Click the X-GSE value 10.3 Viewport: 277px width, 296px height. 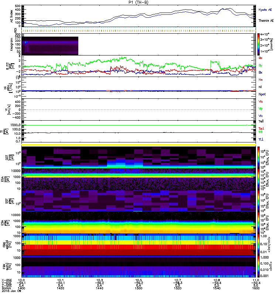pyautogui.click(x=99, y=280)
